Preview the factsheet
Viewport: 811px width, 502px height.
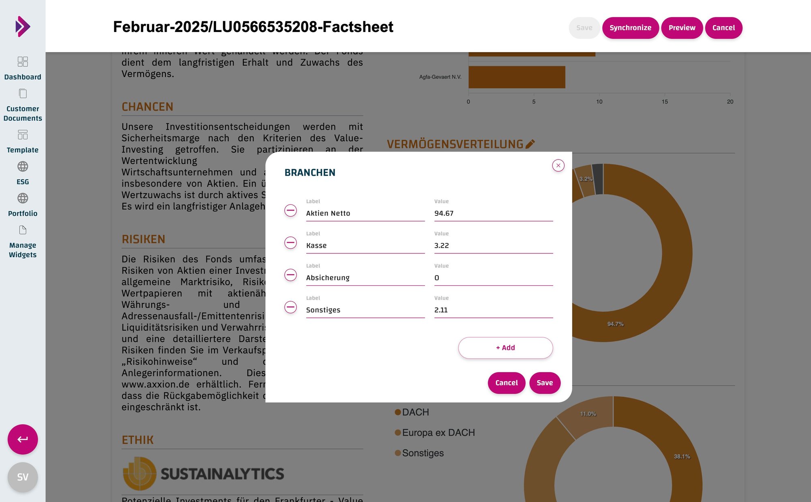pos(682,28)
